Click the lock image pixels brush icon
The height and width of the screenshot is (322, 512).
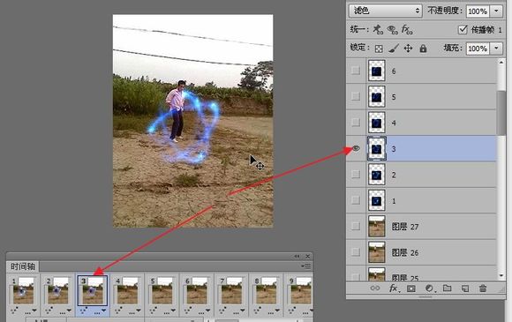(x=394, y=49)
